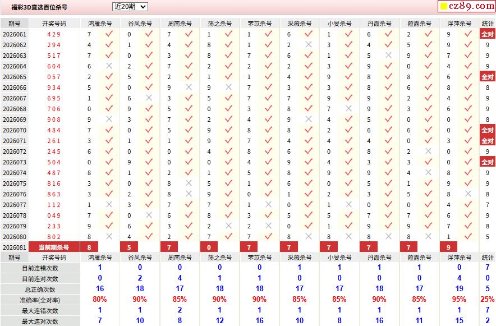The image size is (496, 326).
Task: Click winning number 429 for 2026061
Action: tap(54, 34)
